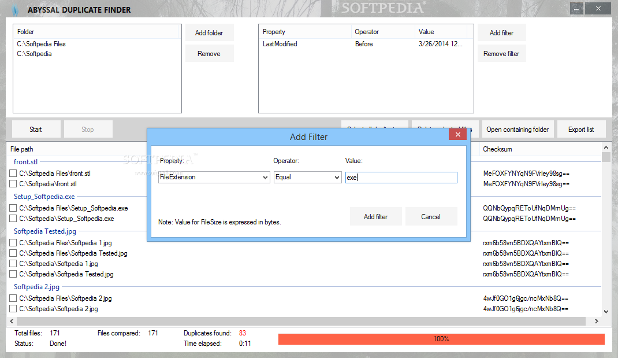Check C:\Softpedia\Softpedia 2.jpg row
Viewport: 618px width, 358px height.
13,309
